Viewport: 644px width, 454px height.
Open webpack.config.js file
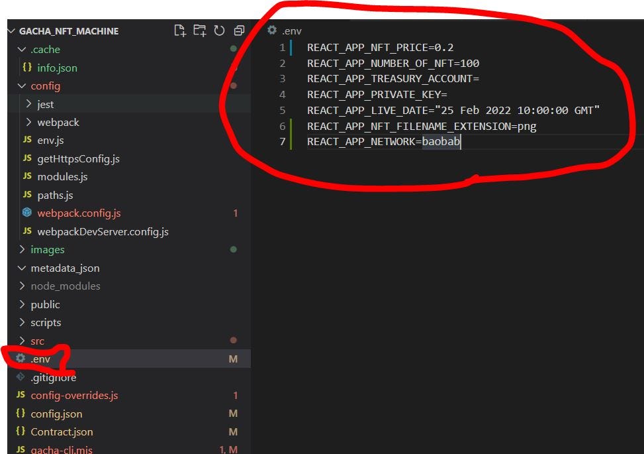[x=79, y=213]
